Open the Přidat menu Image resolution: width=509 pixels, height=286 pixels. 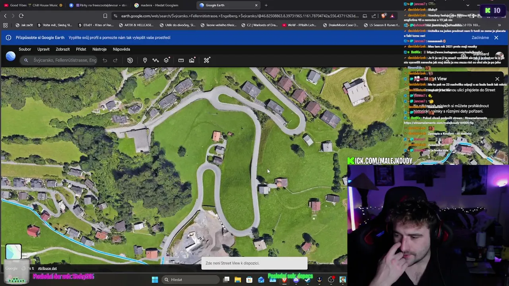click(x=81, y=49)
